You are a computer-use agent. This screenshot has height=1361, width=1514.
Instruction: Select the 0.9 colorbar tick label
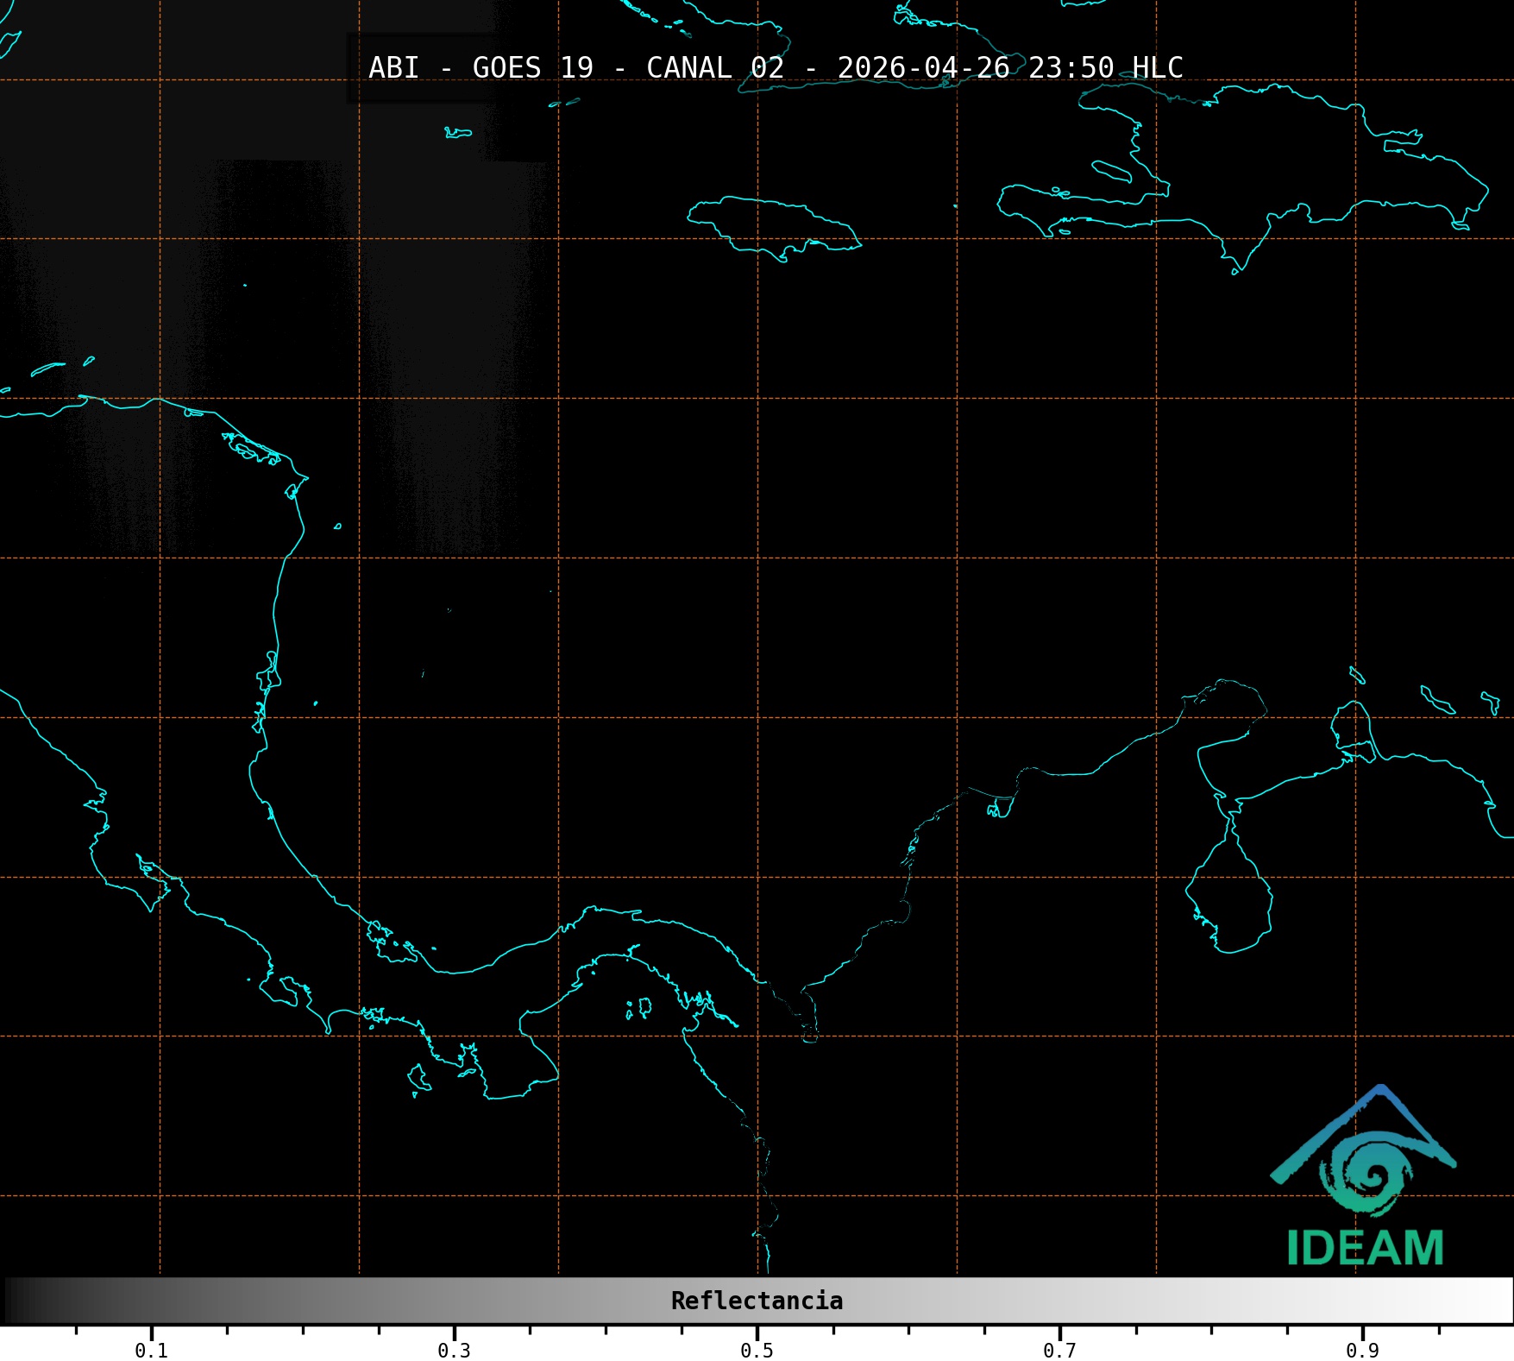point(1362,1350)
